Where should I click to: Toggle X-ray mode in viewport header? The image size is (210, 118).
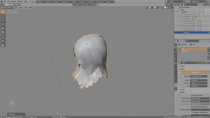tap(160, 8)
